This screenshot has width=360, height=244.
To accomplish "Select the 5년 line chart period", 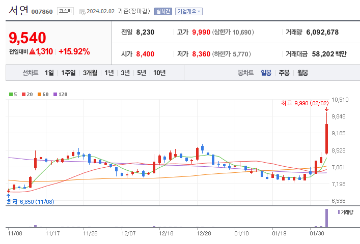I will [142, 73].
